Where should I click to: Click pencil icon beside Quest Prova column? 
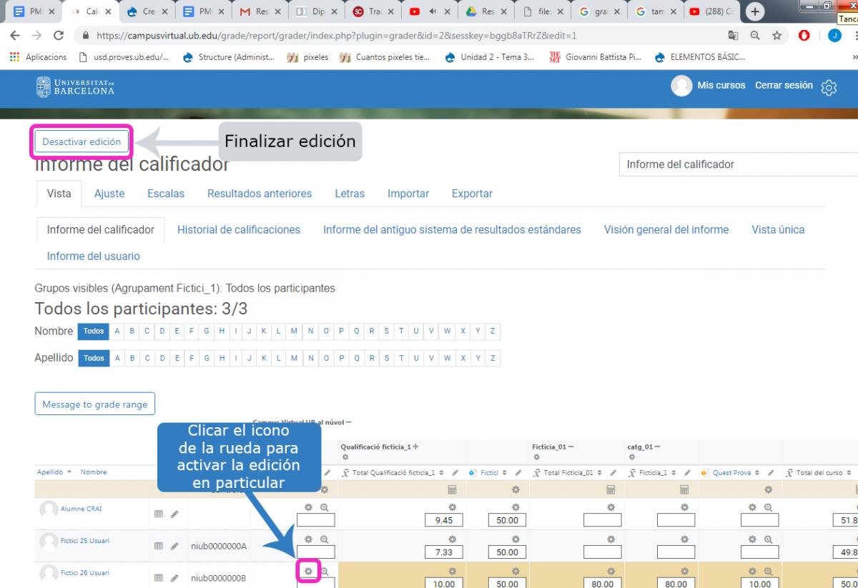[x=771, y=473]
